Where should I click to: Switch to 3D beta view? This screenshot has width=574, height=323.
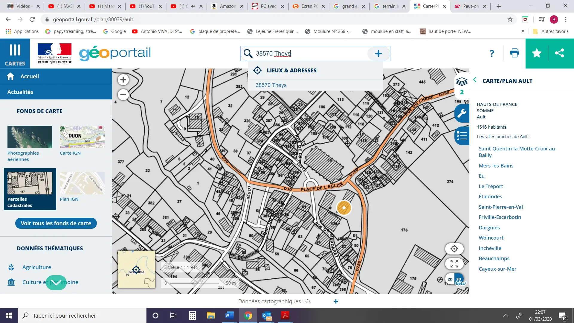pyautogui.click(x=459, y=280)
